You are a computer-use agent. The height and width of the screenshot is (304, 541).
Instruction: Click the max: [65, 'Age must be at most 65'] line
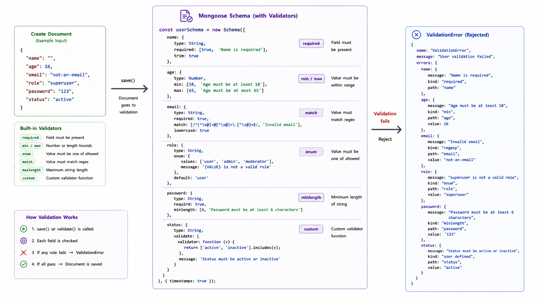pyautogui.click(x=219, y=90)
